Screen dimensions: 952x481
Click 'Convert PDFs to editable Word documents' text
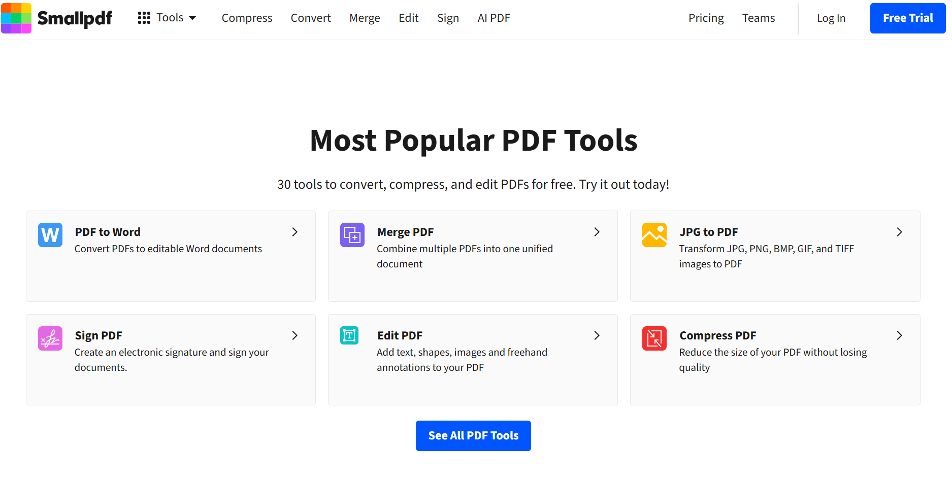(x=168, y=249)
